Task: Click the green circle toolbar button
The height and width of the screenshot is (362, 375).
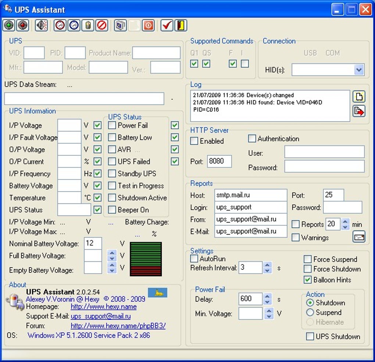Action: [9, 25]
